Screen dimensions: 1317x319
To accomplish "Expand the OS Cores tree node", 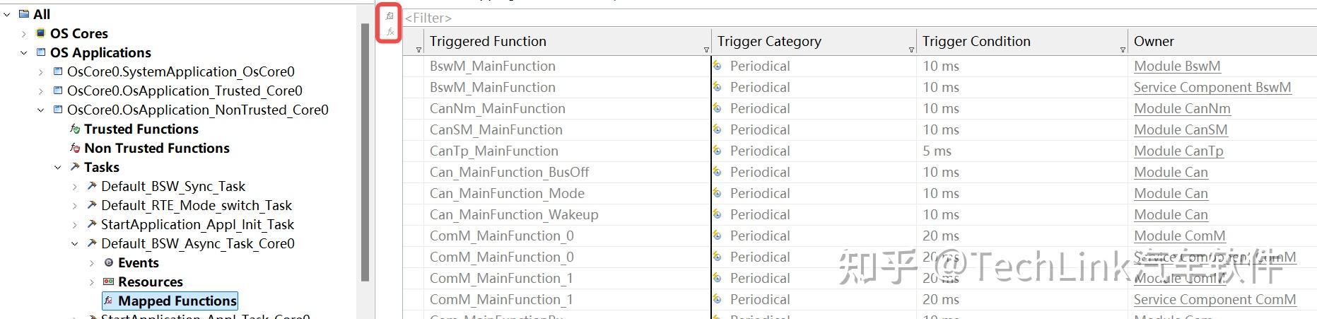I will 23,33.
